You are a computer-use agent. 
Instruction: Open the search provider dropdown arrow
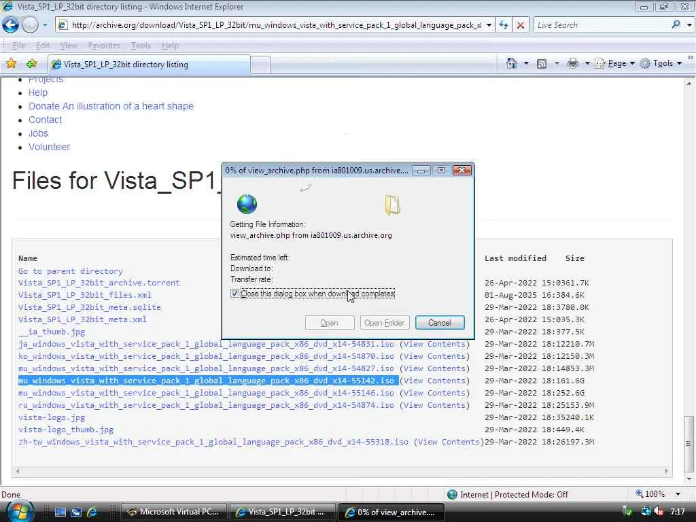click(689, 25)
